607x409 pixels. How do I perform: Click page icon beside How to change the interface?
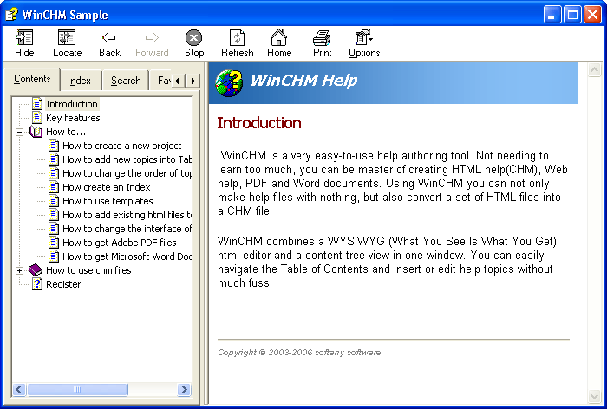tap(54, 228)
